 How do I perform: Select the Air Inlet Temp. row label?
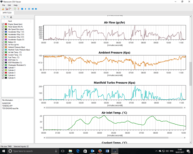point(15,52)
